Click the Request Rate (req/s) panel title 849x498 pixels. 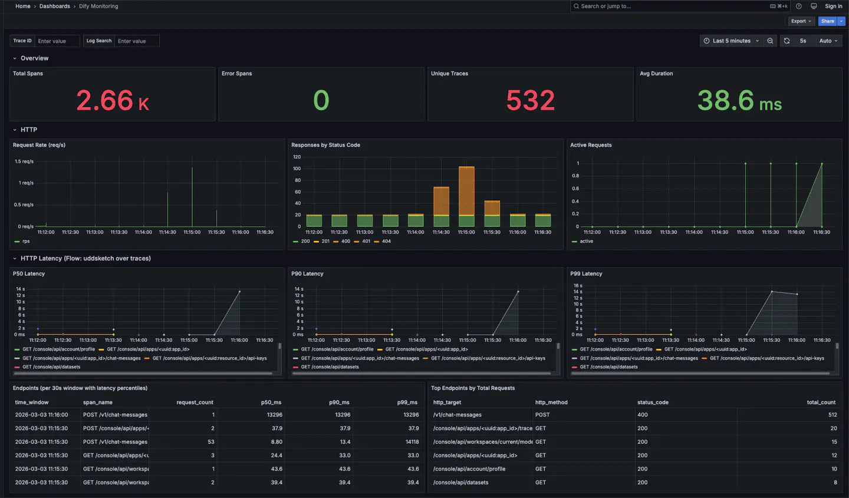tap(39, 145)
